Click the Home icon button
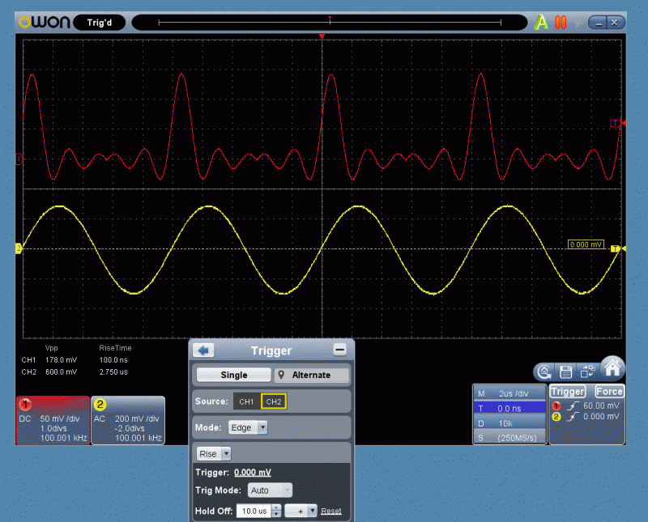Viewport: 648px width, 522px height. point(612,367)
